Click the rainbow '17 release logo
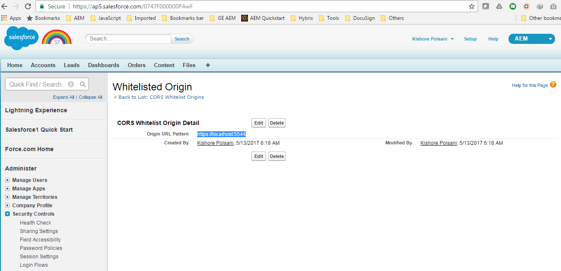The height and width of the screenshot is (271, 561). 57,37
